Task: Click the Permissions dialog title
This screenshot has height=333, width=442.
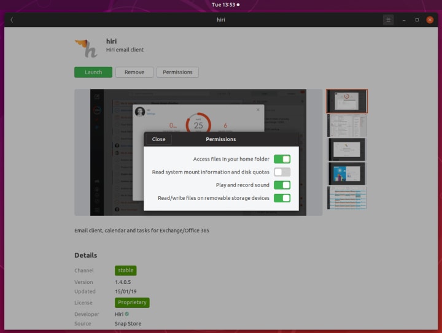Action: 221,139
